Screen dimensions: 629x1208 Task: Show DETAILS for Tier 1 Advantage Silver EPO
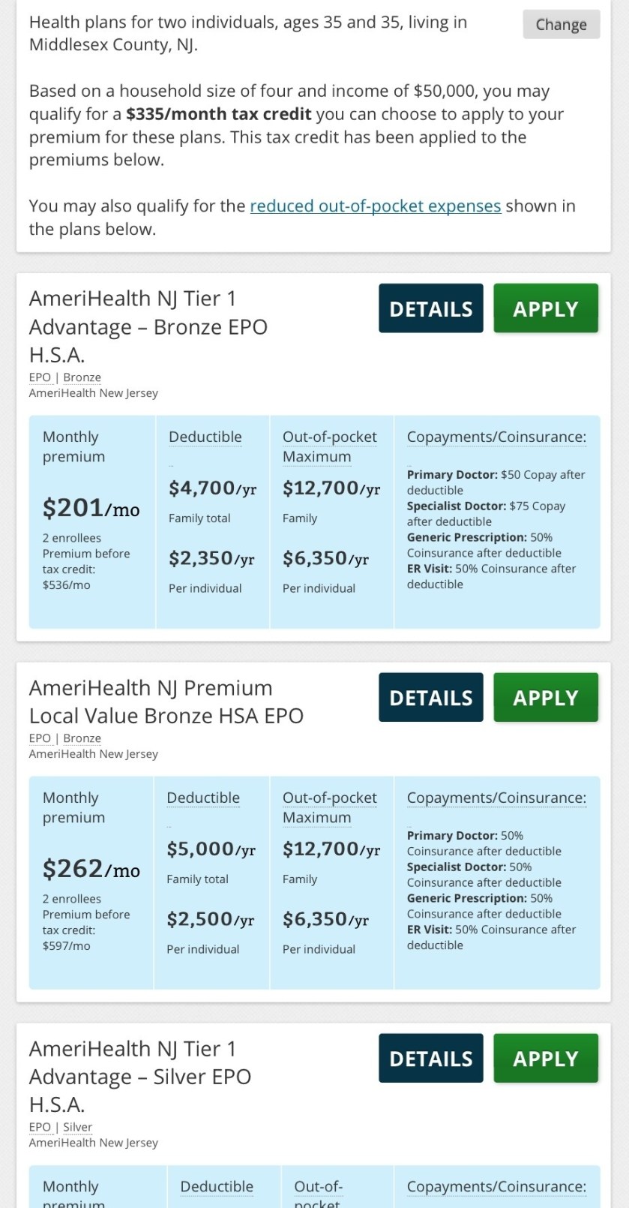pos(430,1059)
